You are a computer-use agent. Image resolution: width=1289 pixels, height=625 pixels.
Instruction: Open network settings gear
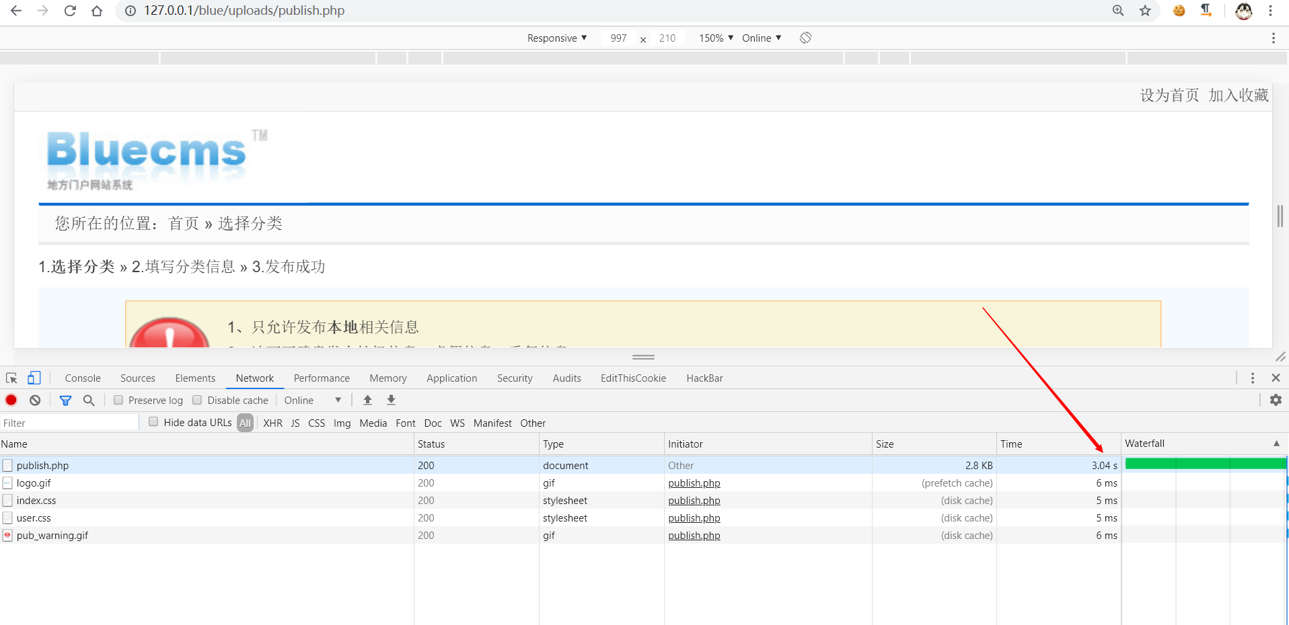coord(1276,400)
